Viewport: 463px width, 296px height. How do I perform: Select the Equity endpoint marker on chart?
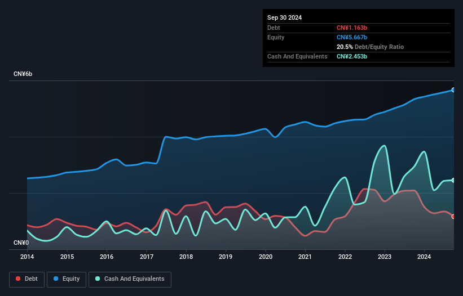[453, 90]
